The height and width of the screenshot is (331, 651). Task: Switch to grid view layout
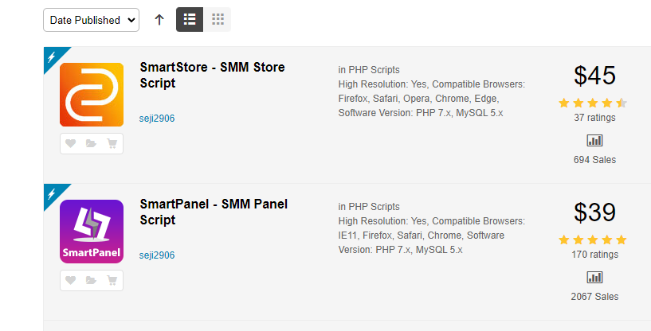coord(218,20)
